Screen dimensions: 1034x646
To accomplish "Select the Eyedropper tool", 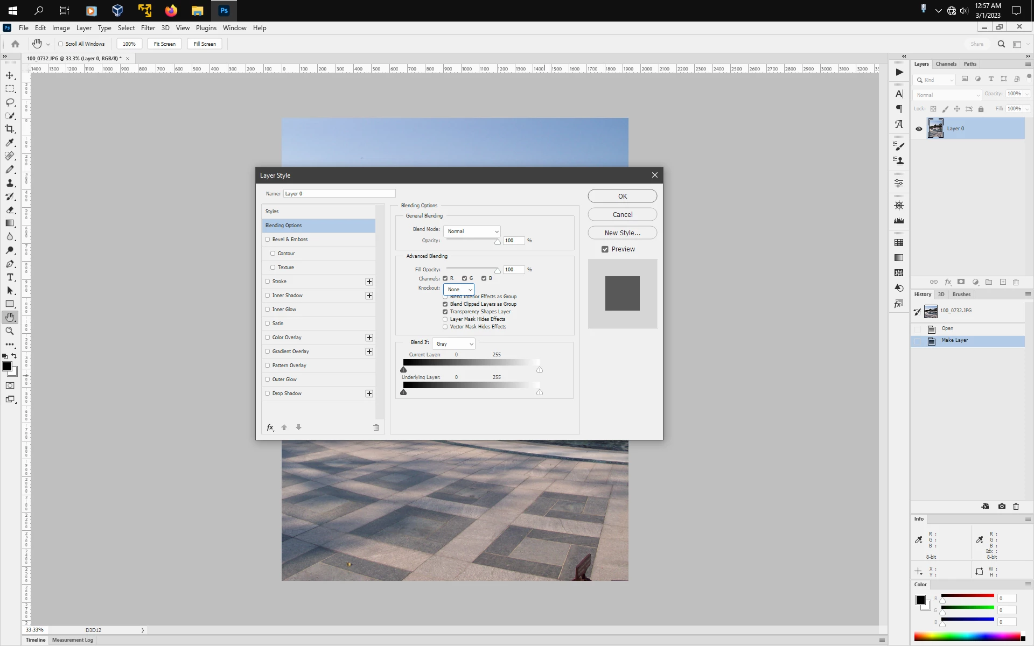I will [x=10, y=143].
